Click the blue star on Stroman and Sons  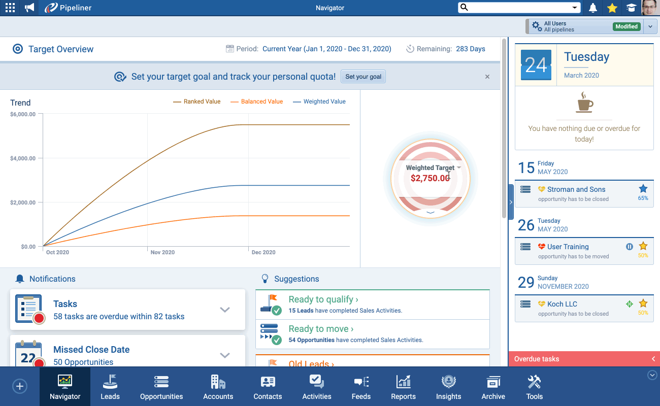click(x=643, y=189)
